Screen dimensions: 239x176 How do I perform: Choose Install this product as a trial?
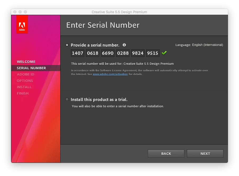pyautogui.click(x=67, y=100)
